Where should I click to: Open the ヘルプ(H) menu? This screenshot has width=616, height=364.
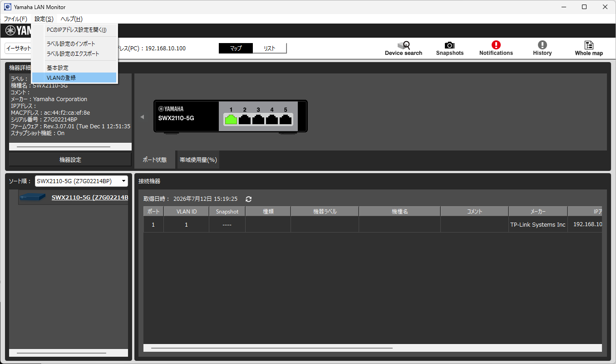point(72,19)
